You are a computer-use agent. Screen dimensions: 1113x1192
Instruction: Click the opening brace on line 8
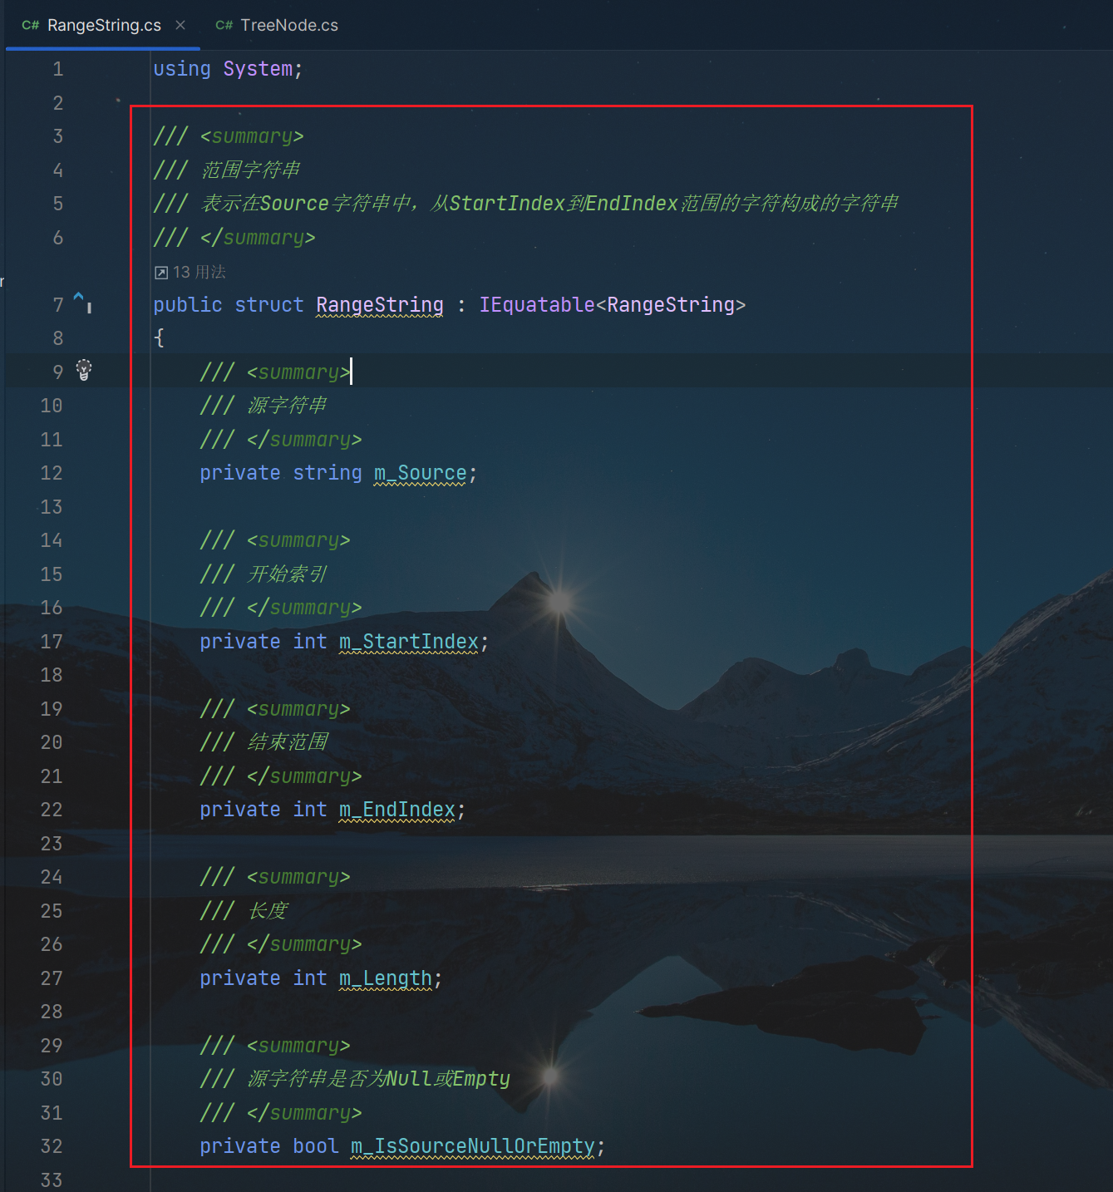(159, 337)
